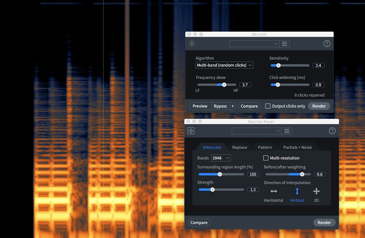Click the Strength slider handle
The image size is (365, 238).
click(212, 190)
